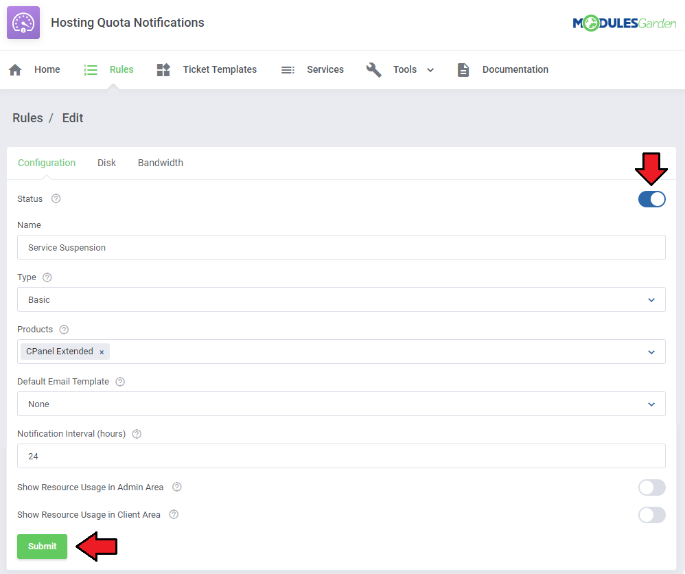Click the help icon next to Type
685x574 pixels.
pos(47,277)
